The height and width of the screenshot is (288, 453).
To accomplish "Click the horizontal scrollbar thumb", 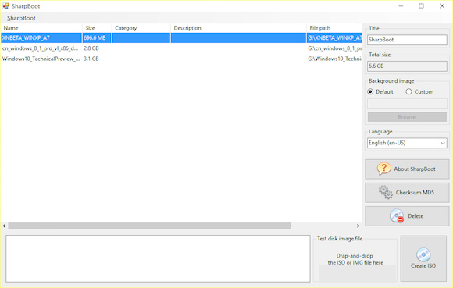I will pos(149,226).
